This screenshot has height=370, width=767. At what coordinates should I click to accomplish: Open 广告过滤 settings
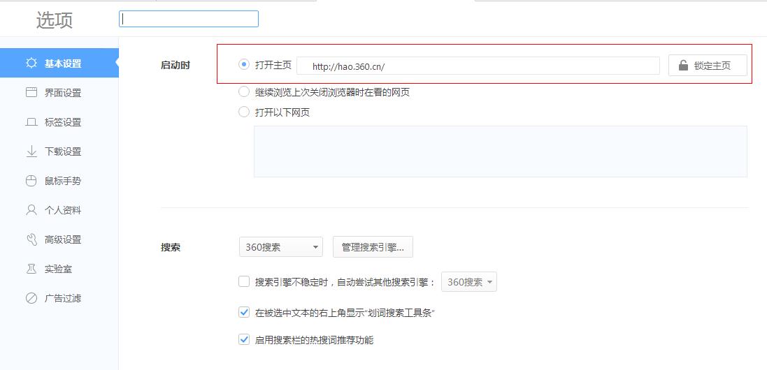click(59, 298)
